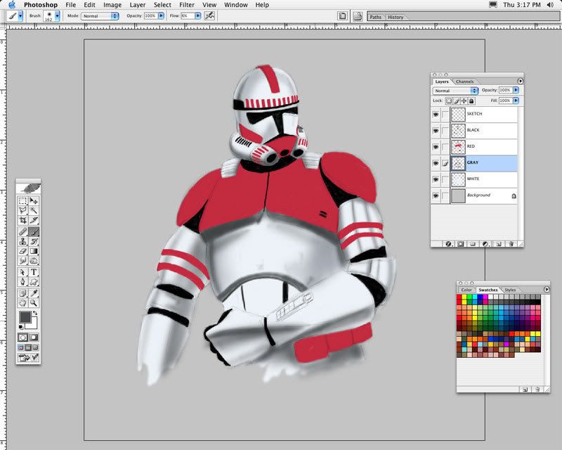Open the Swatches panel options menu

[x=547, y=289]
